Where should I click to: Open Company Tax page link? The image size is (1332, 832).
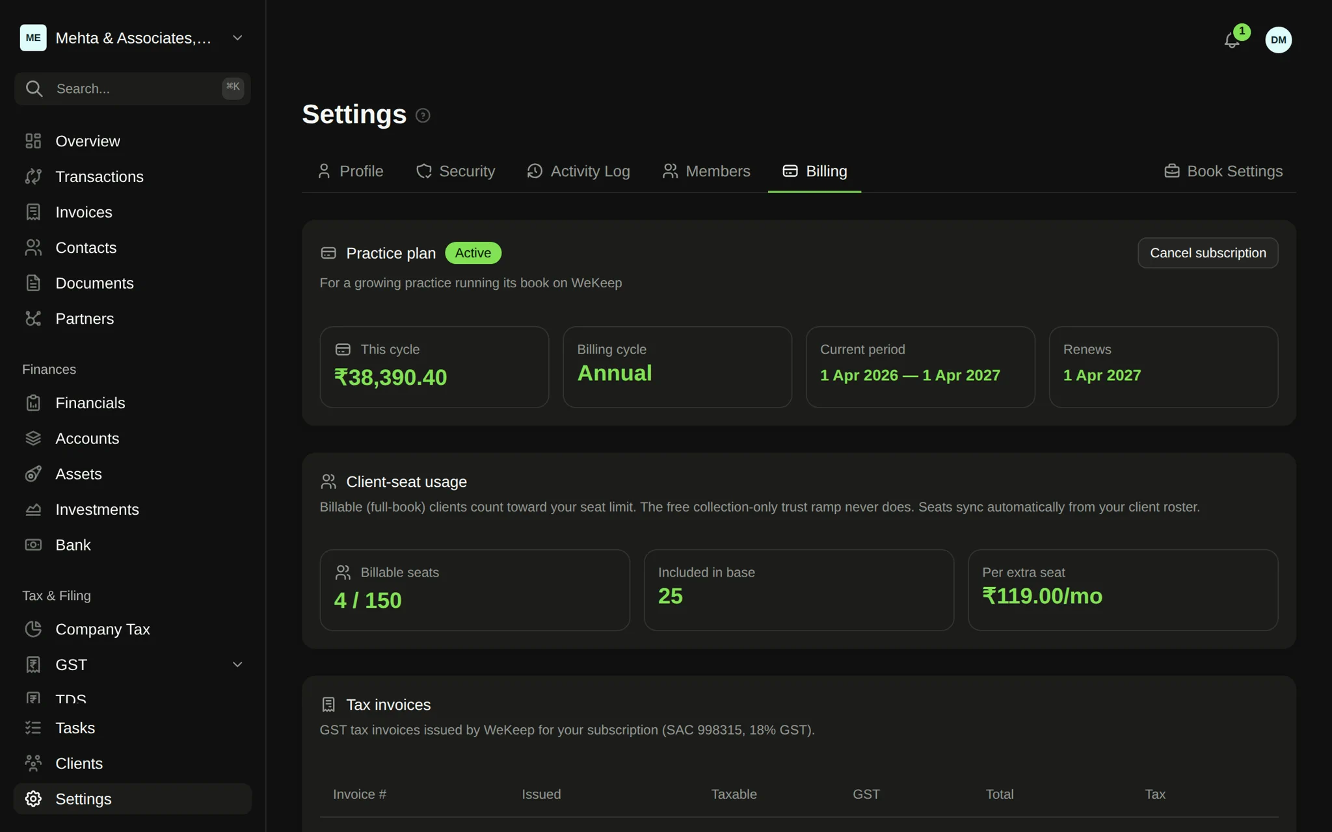[x=133, y=629]
